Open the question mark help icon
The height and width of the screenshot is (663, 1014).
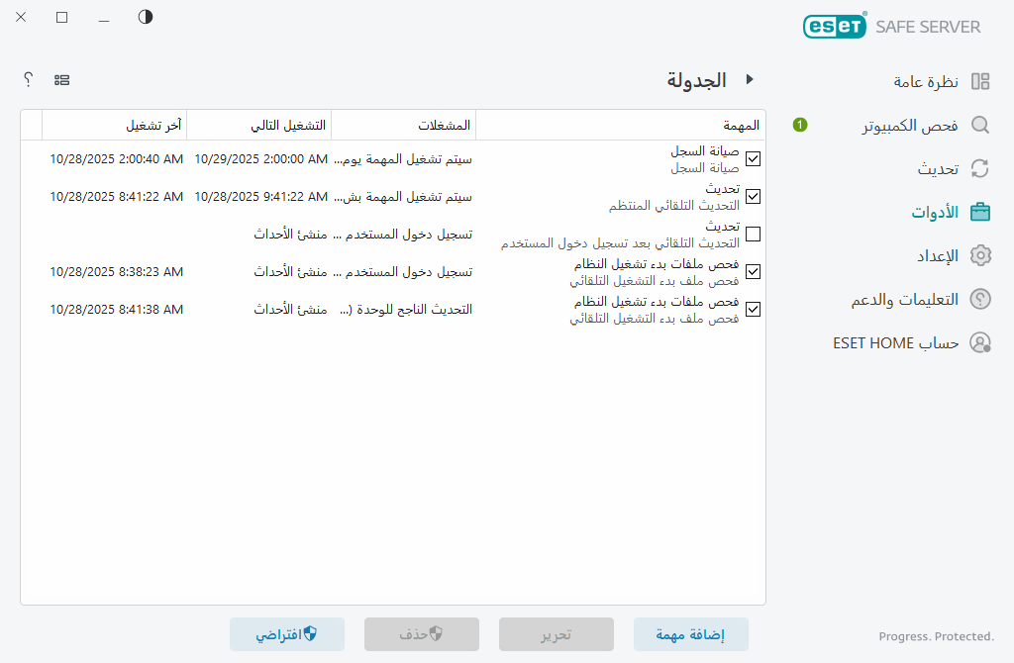tap(28, 79)
